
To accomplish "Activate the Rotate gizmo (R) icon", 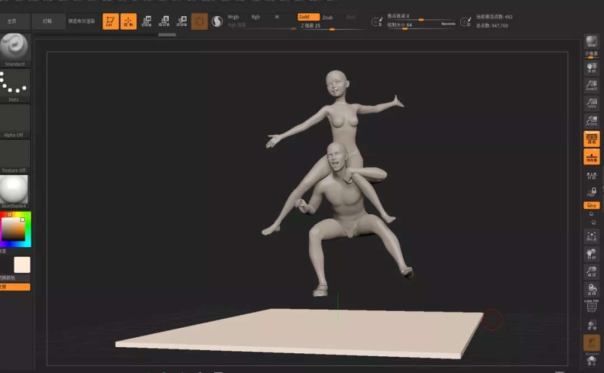I will (x=181, y=22).
